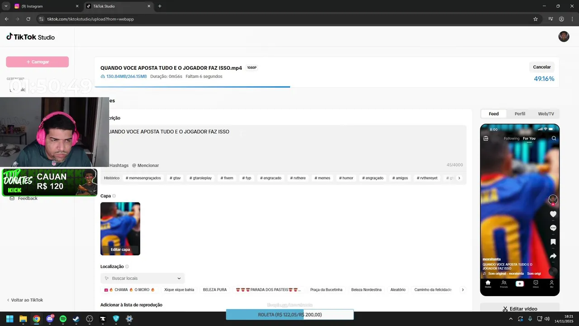Click the Localização info icon
Image resolution: width=579 pixels, height=326 pixels.
(127, 267)
